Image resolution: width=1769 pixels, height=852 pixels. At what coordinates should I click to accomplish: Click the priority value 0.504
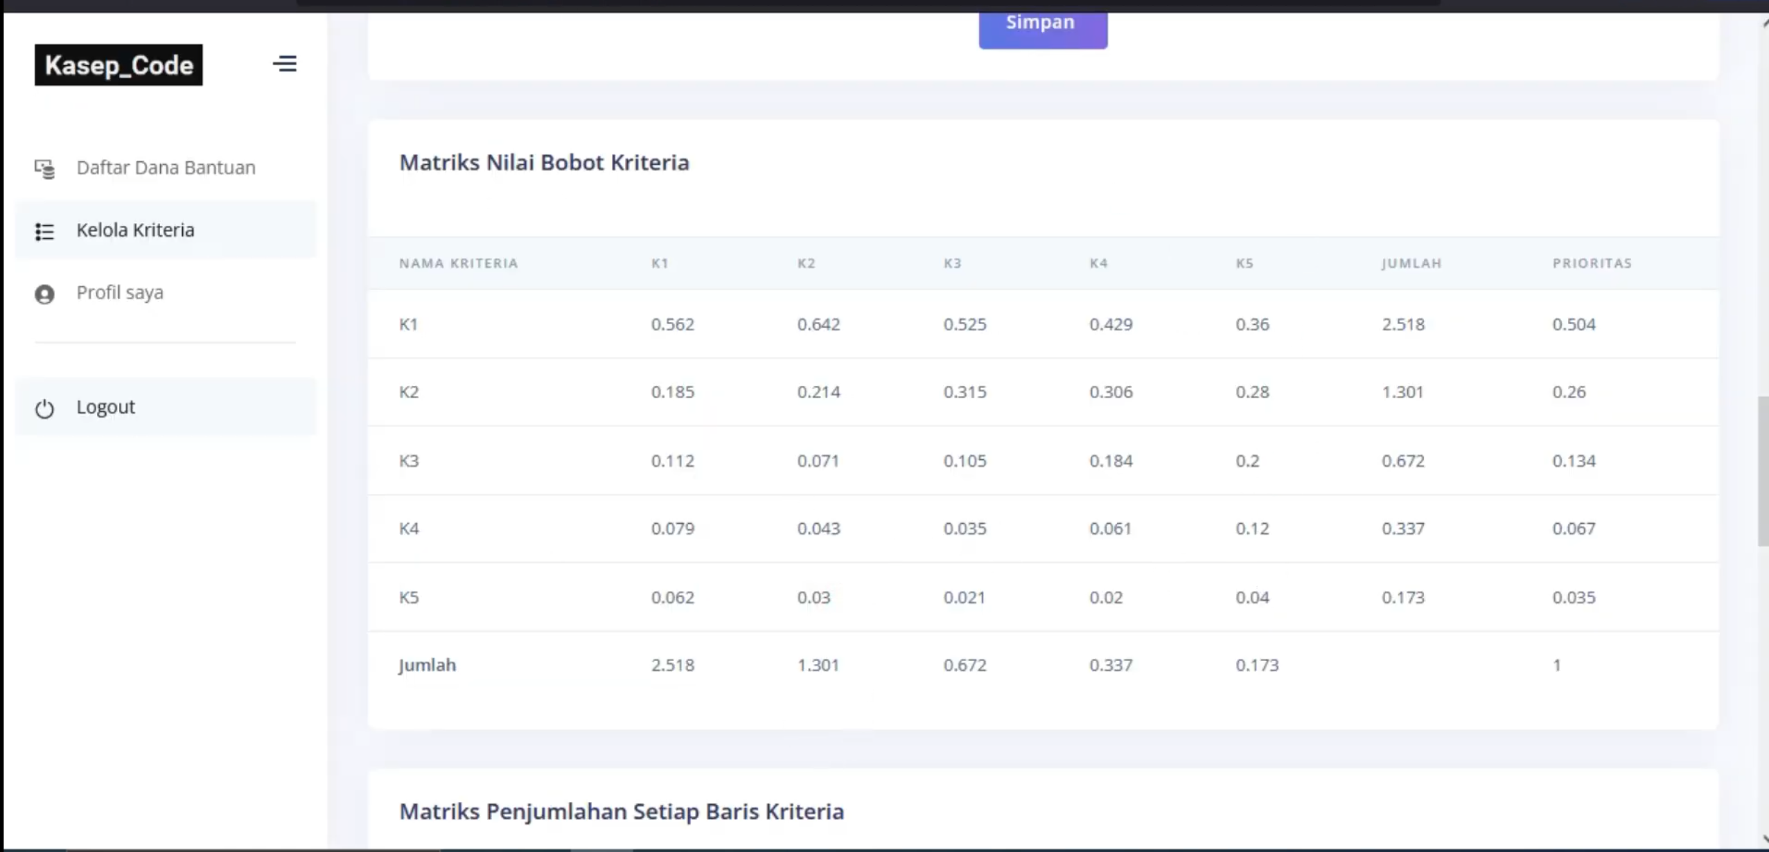pyautogui.click(x=1574, y=324)
